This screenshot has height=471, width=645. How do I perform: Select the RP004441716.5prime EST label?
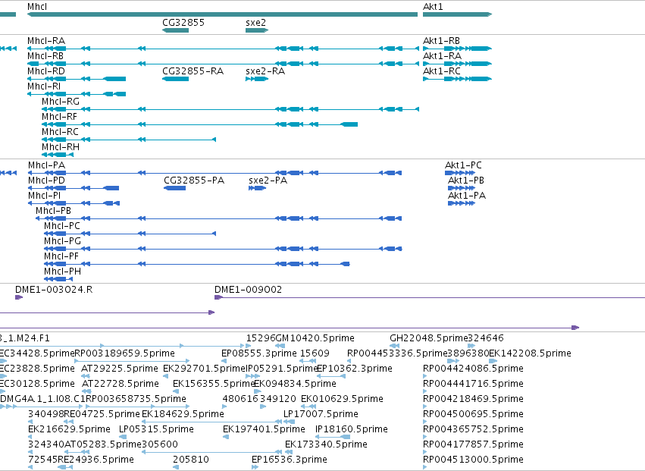point(473,383)
